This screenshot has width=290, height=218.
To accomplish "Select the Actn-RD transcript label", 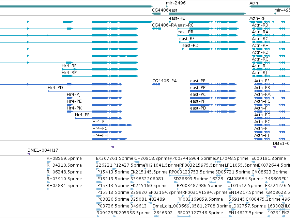I will (x=260, y=52).
